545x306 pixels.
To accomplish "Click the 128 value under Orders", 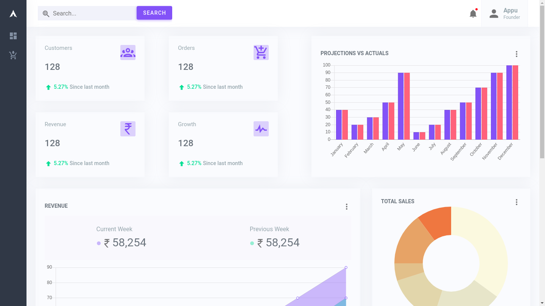I will point(185,67).
